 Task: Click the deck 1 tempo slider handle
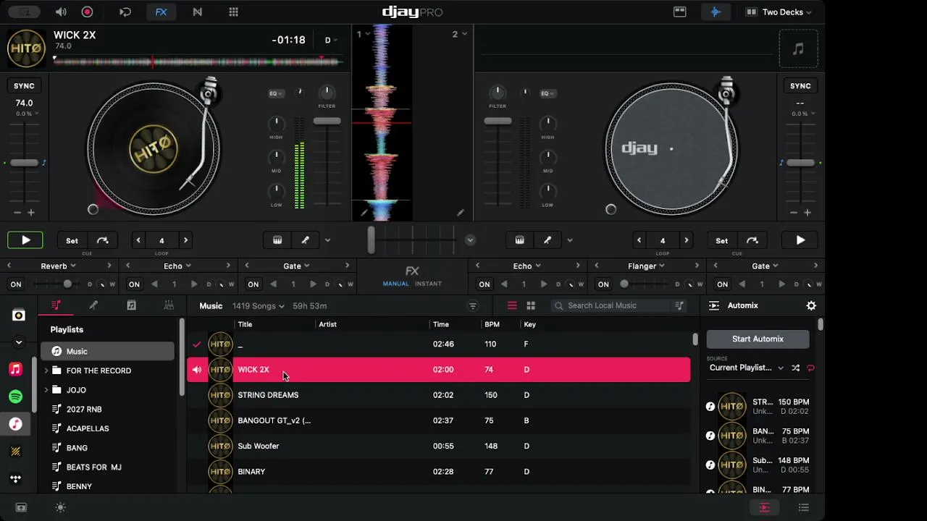click(24, 163)
